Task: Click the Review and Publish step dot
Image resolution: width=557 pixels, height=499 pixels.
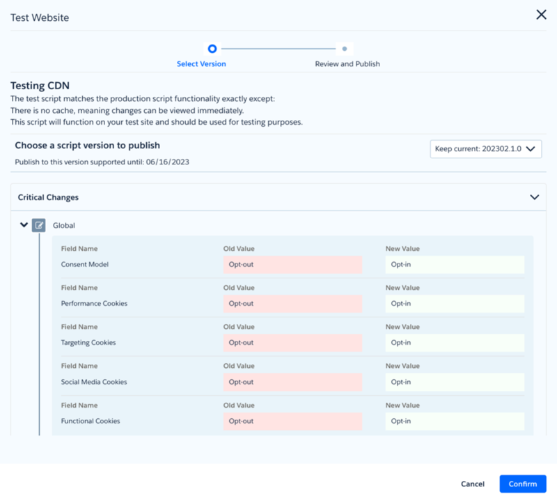Action: pyautogui.click(x=345, y=49)
